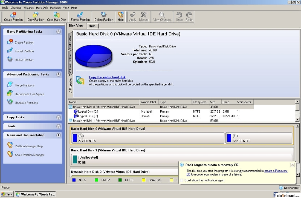Click the Logical Disk (F:) row icon
301x198 pixels.
tap(76, 116)
